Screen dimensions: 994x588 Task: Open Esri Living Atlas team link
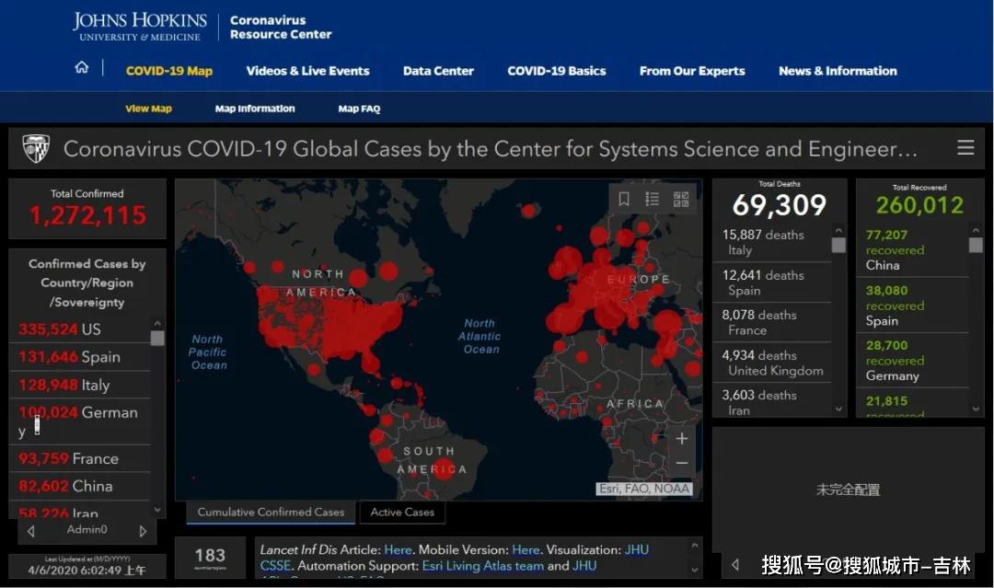coord(483,566)
